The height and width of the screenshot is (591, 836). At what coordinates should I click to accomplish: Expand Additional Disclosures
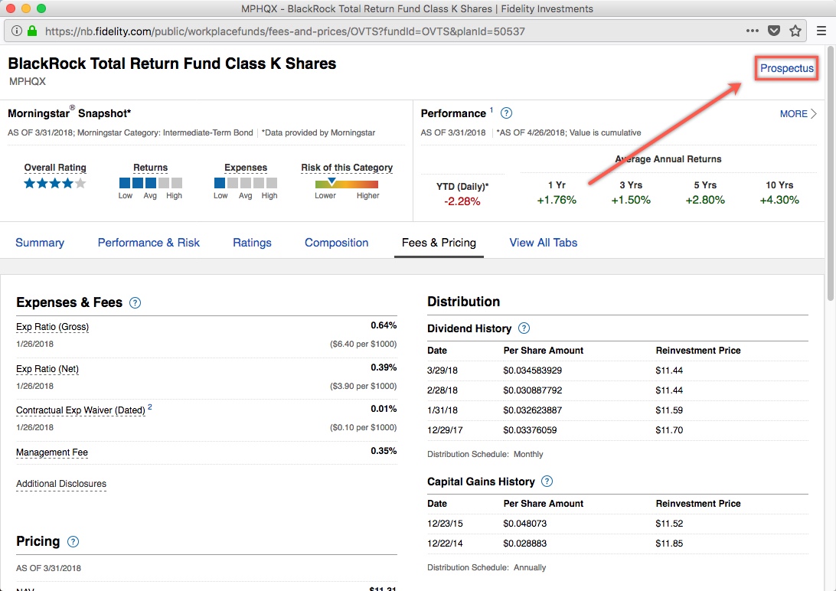coord(61,484)
